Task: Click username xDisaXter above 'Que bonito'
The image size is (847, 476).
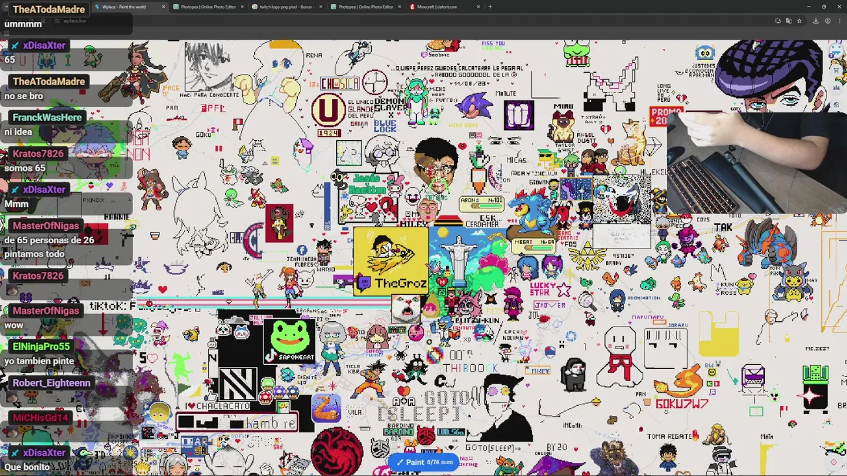Action: tap(44, 453)
